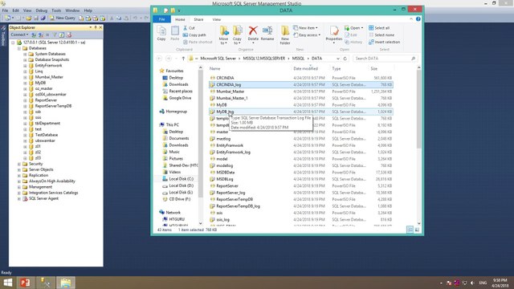Click the navigation pane scrollbar
This screenshot has width=514, height=289.
tap(201, 134)
